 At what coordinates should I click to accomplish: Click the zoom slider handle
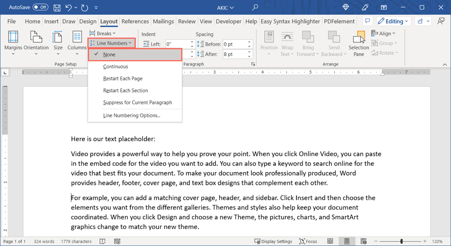(401, 241)
